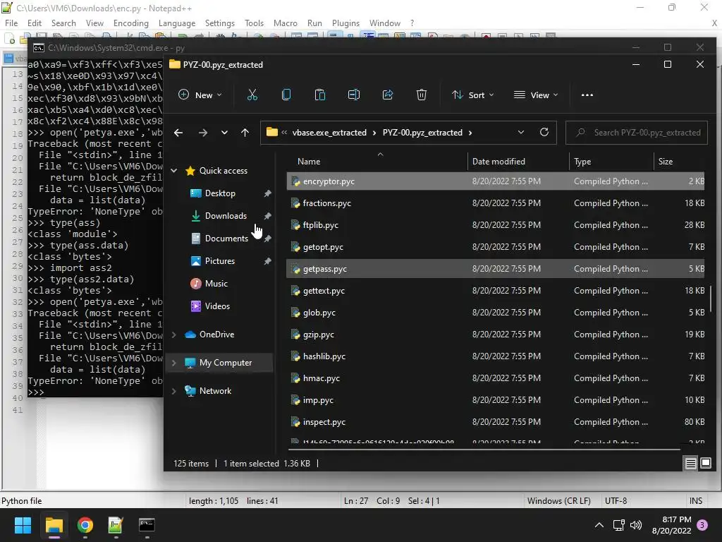This screenshot has width=722, height=542.
Task: Open Notepad++ Search menu
Action: point(63,23)
